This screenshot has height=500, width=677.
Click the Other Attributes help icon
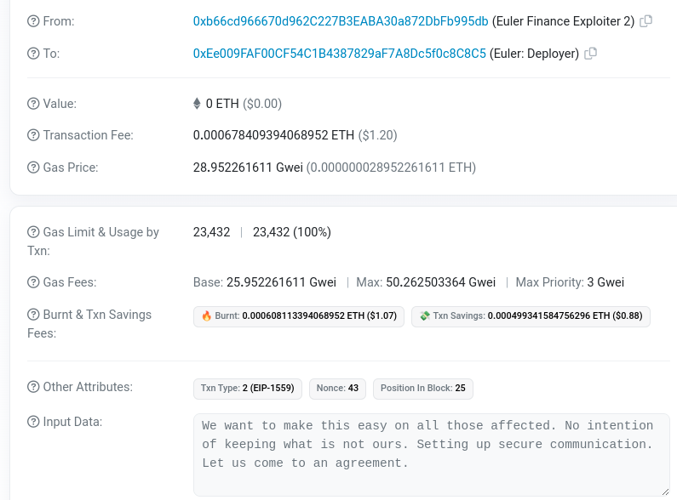[33, 387]
